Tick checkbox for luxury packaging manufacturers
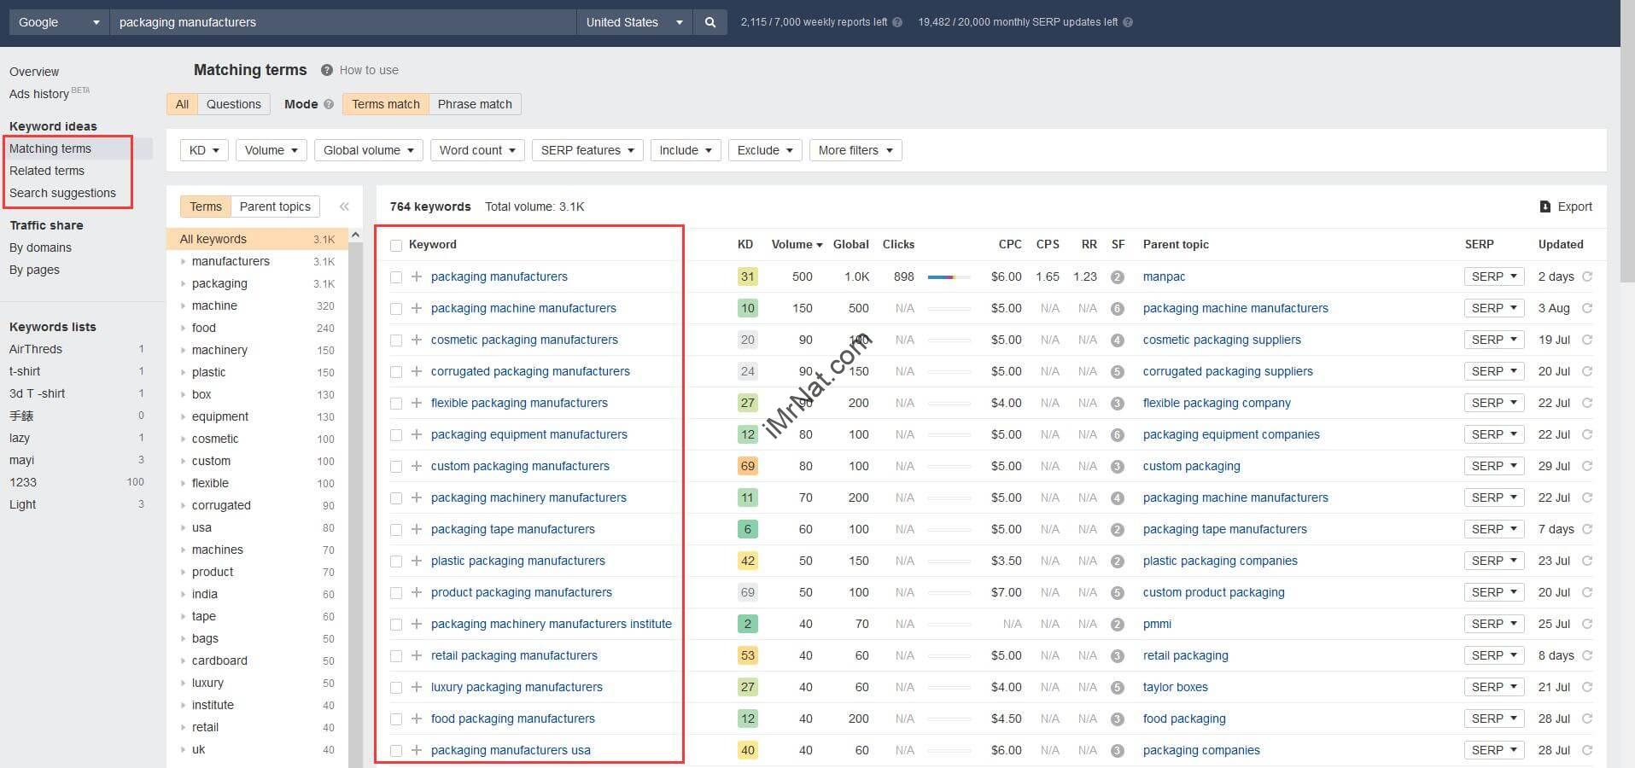The image size is (1635, 768). click(x=396, y=688)
